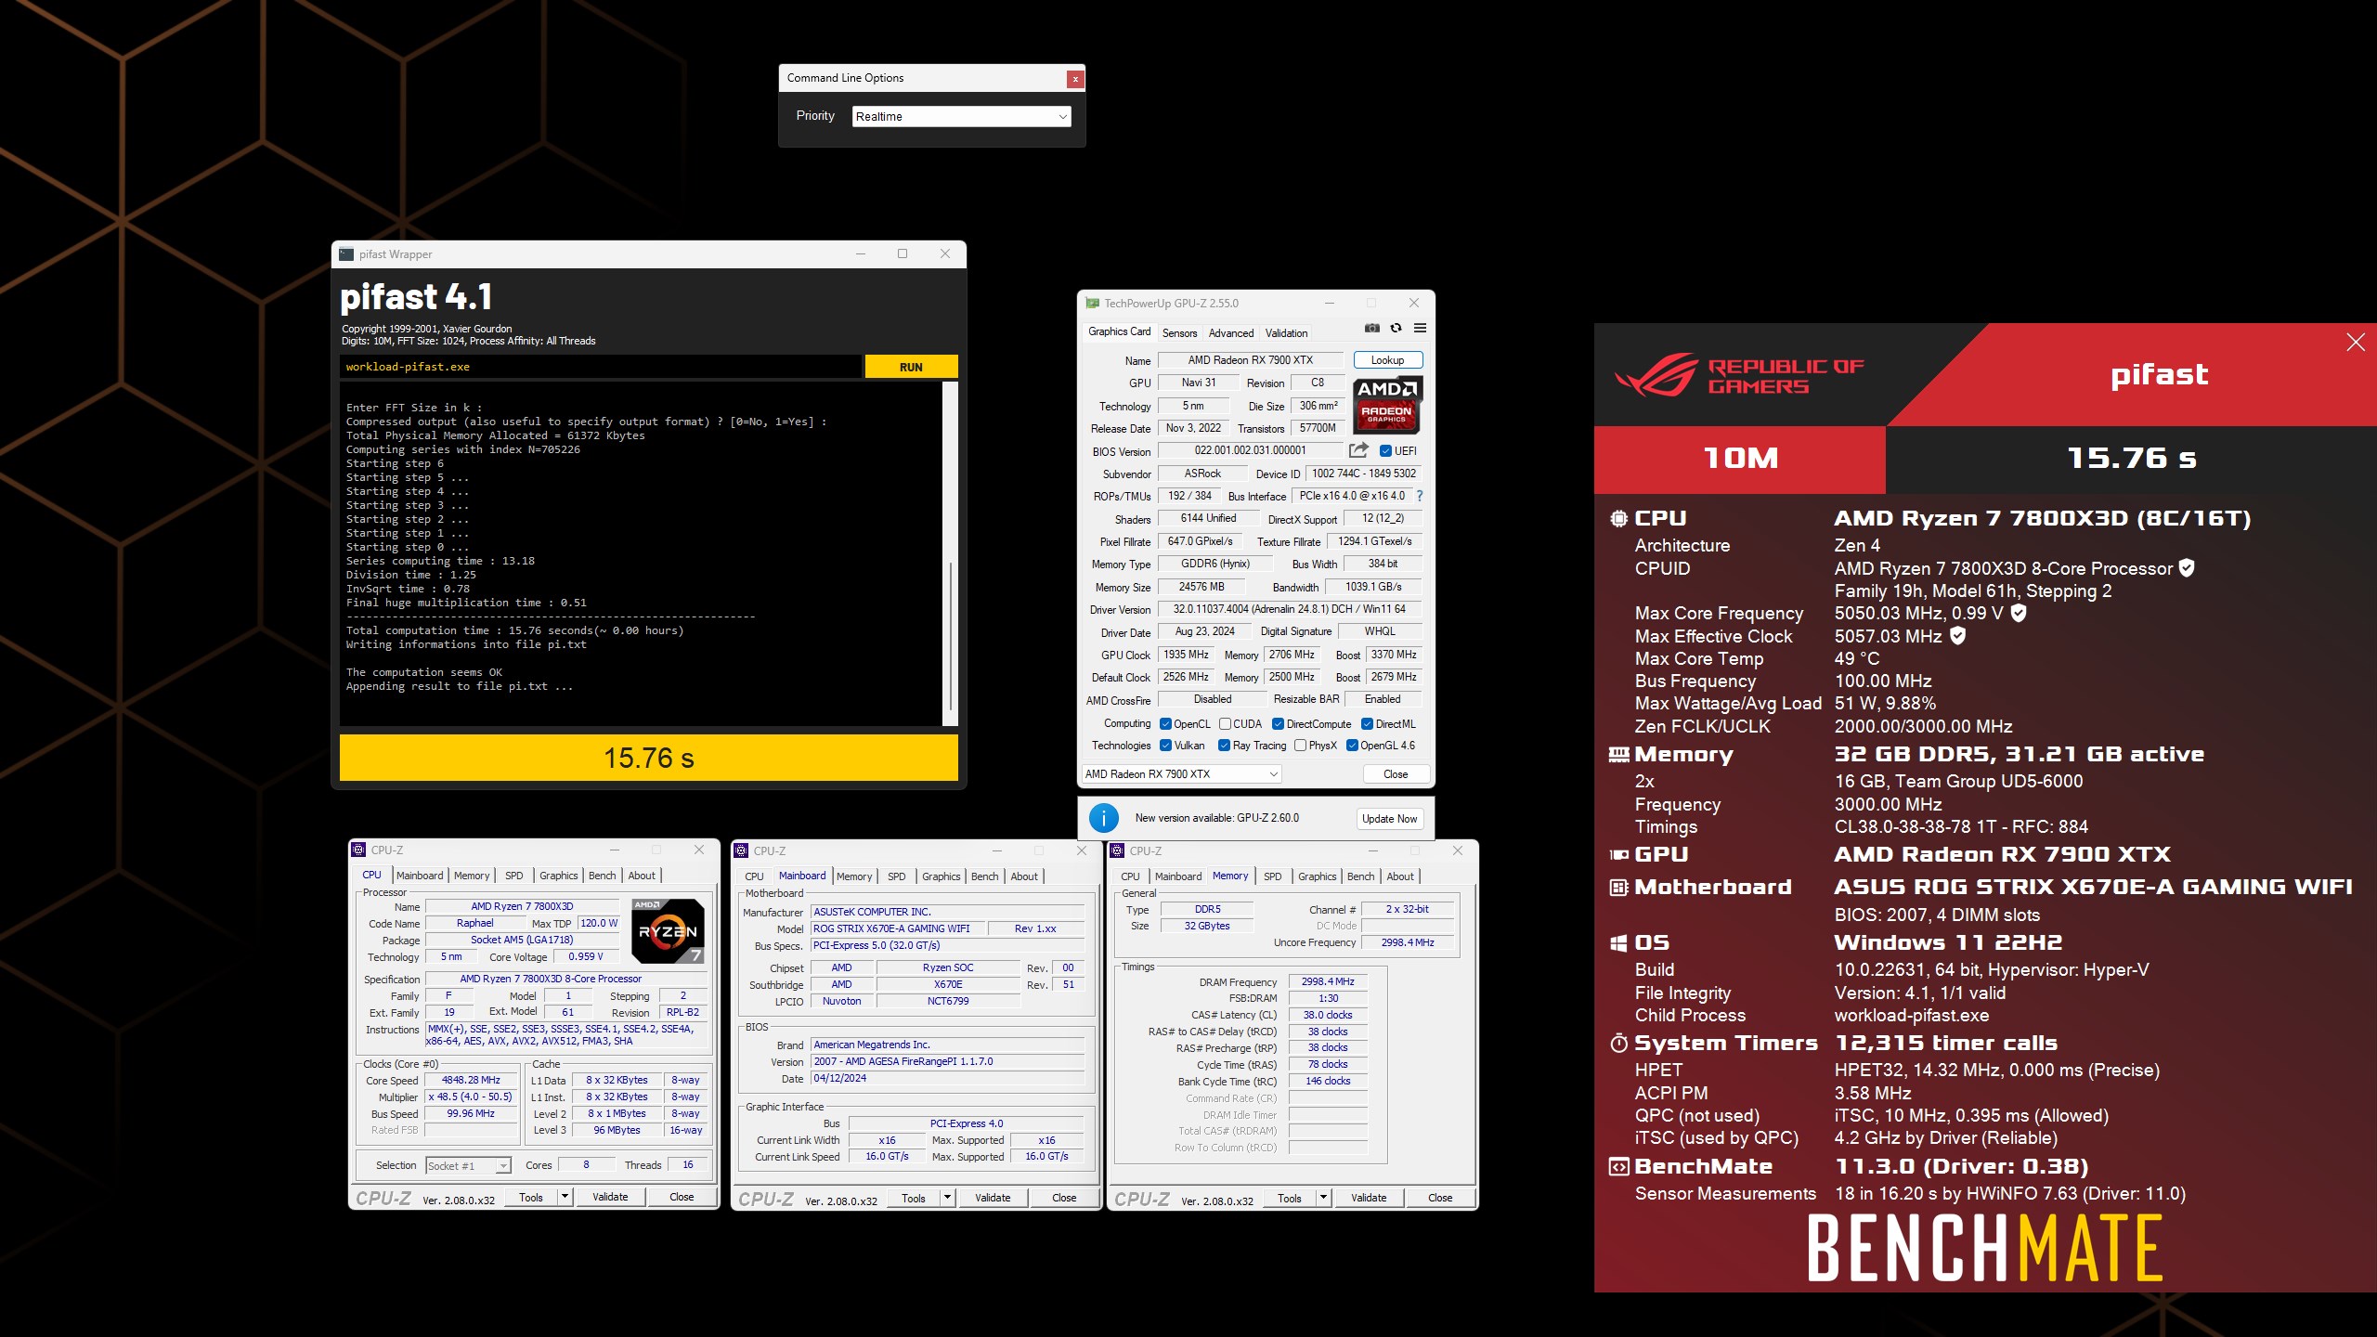
Task: Open the Priority Realtime dropdown
Action: [x=961, y=116]
